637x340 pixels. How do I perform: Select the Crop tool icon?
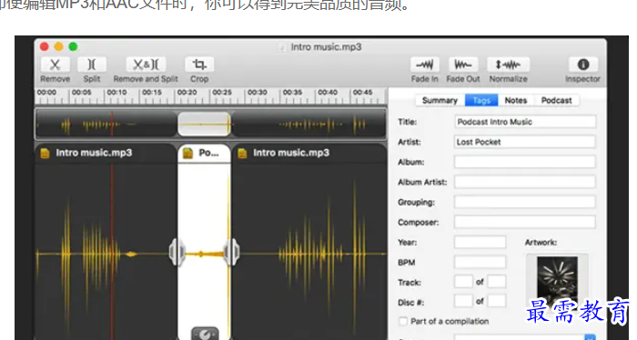point(199,65)
